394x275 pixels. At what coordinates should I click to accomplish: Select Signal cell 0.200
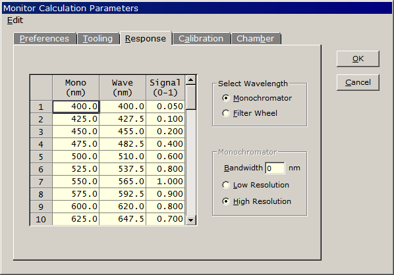pos(165,132)
